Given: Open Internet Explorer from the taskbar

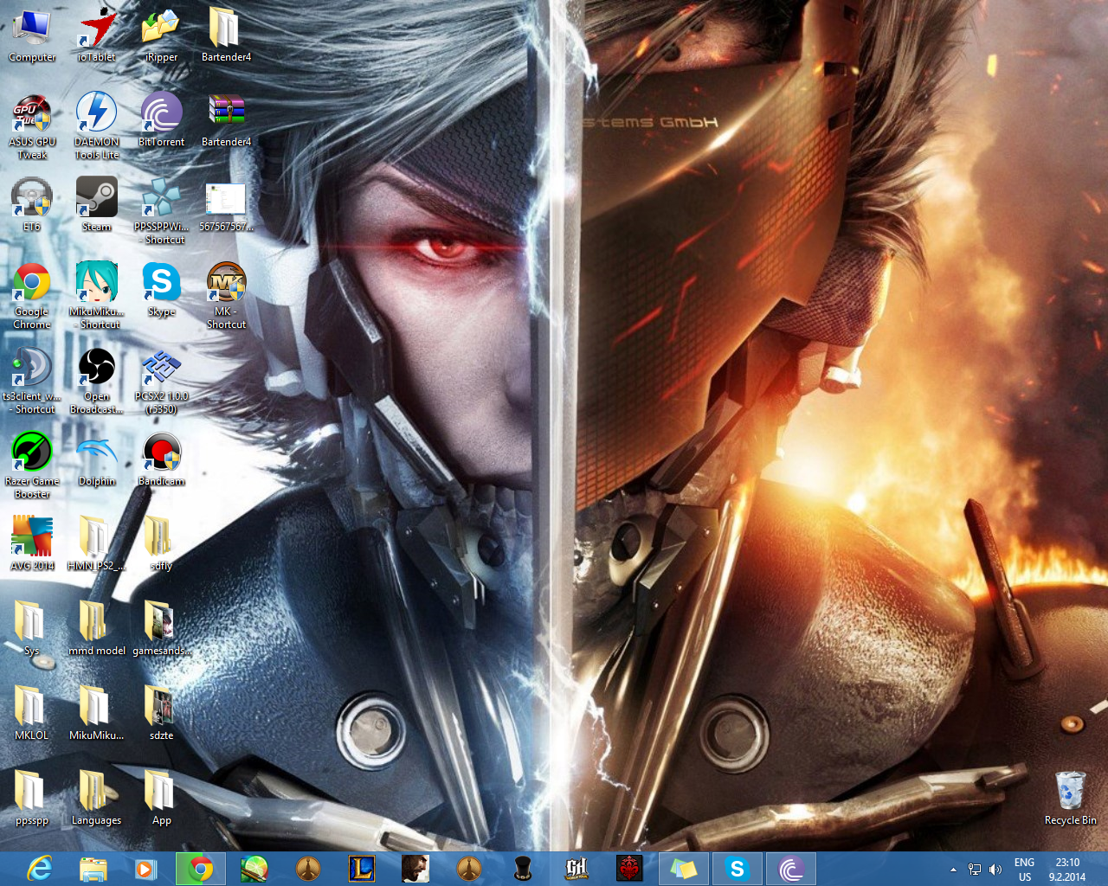Looking at the screenshot, I should (x=40, y=869).
